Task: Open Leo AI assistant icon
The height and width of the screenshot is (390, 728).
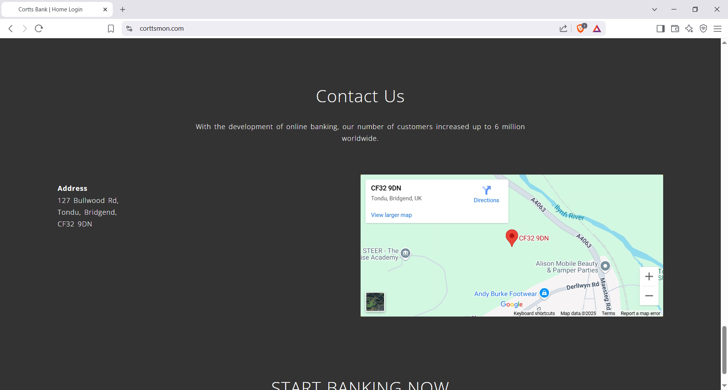Action: [x=689, y=29]
